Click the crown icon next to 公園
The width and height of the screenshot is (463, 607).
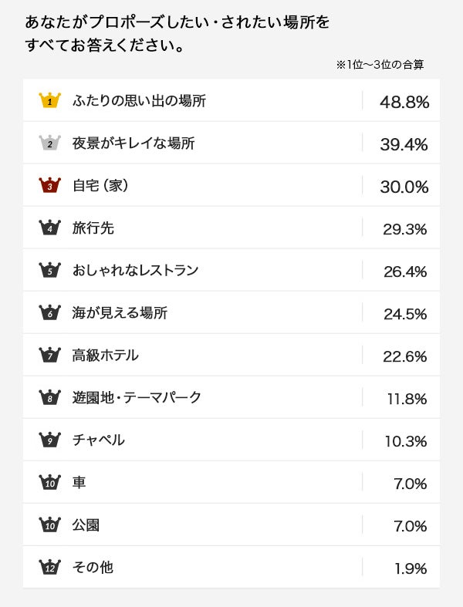coord(49,524)
